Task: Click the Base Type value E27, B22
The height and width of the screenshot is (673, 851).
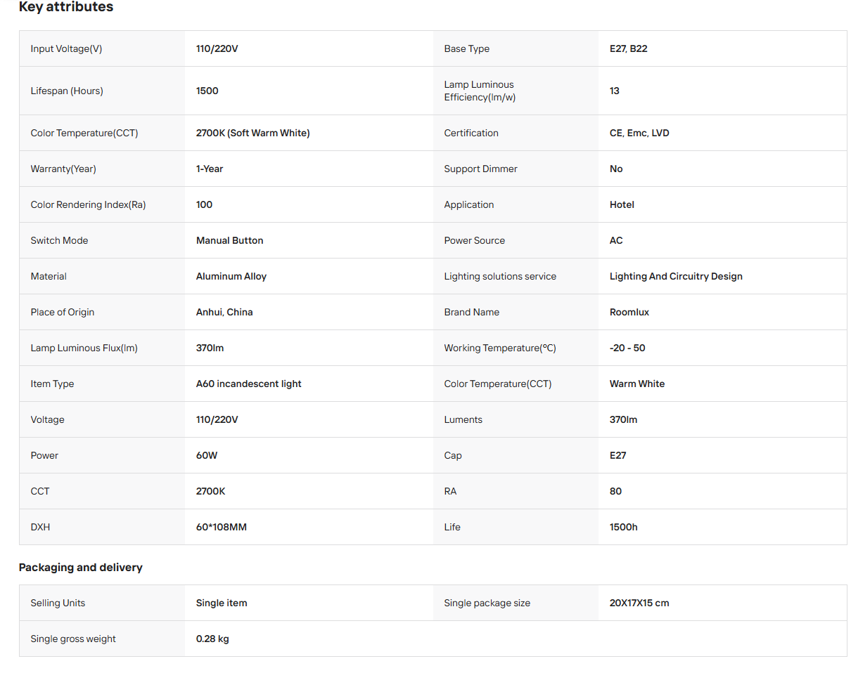Action: 629,48
